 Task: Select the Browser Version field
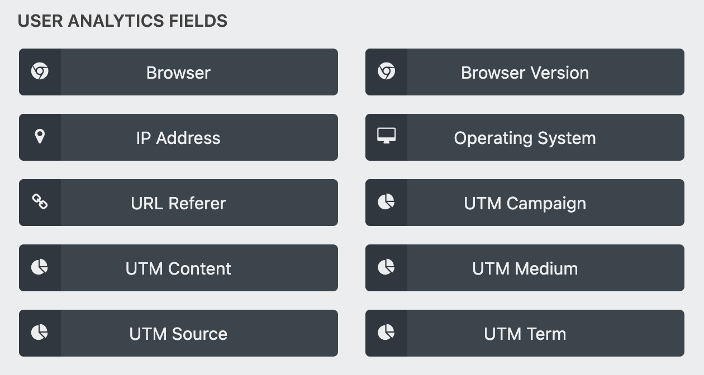pos(525,71)
